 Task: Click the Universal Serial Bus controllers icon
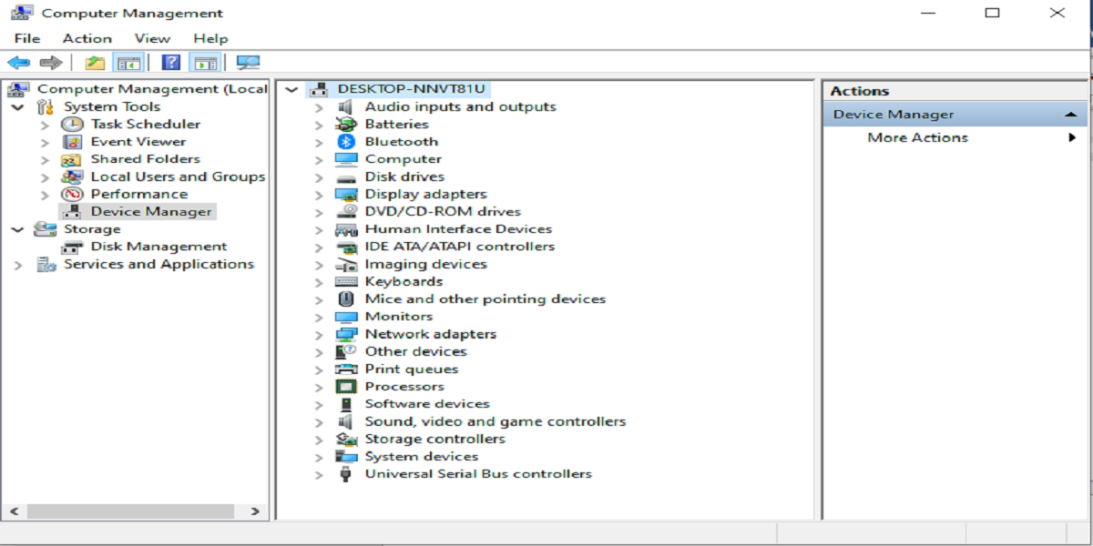coord(346,474)
